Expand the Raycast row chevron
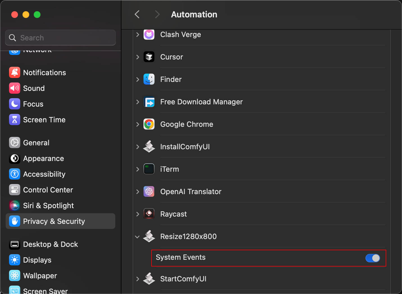Image resolution: width=402 pixels, height=294 pixels. coord(137,214)
